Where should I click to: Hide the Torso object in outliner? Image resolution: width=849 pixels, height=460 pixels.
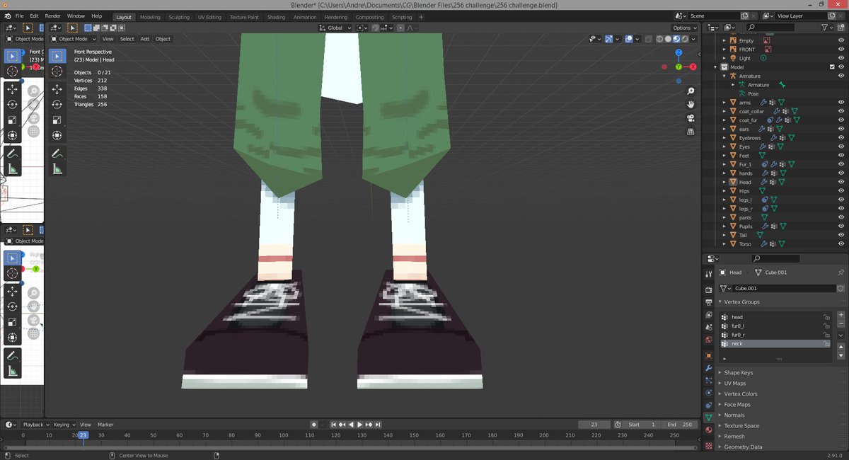point(841,244)
